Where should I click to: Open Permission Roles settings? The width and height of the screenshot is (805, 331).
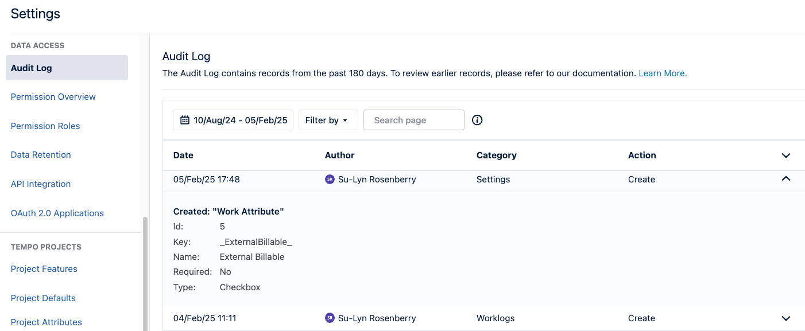point(45,126)
